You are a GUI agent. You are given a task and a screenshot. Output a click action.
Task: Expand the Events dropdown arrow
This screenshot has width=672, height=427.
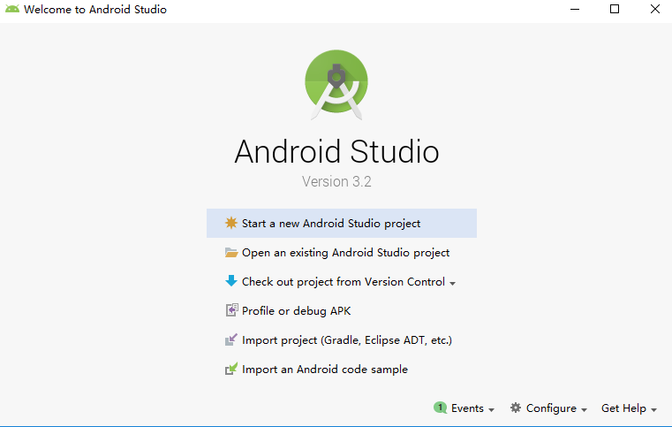(x=491, y=410)
